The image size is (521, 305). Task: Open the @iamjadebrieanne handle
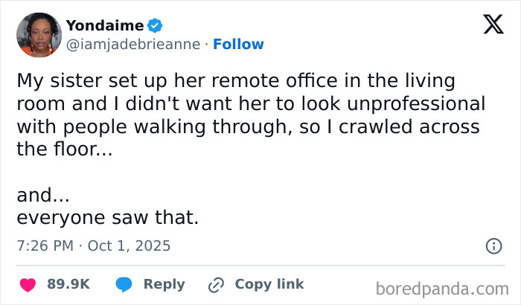click(x=133, y=44)
